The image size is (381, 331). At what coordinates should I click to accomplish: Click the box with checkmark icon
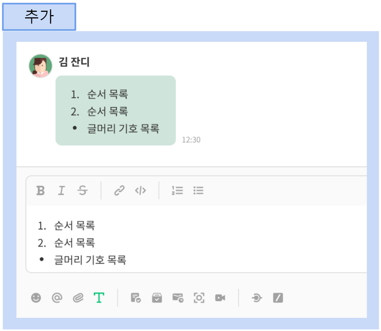click(x=157, y=298)
